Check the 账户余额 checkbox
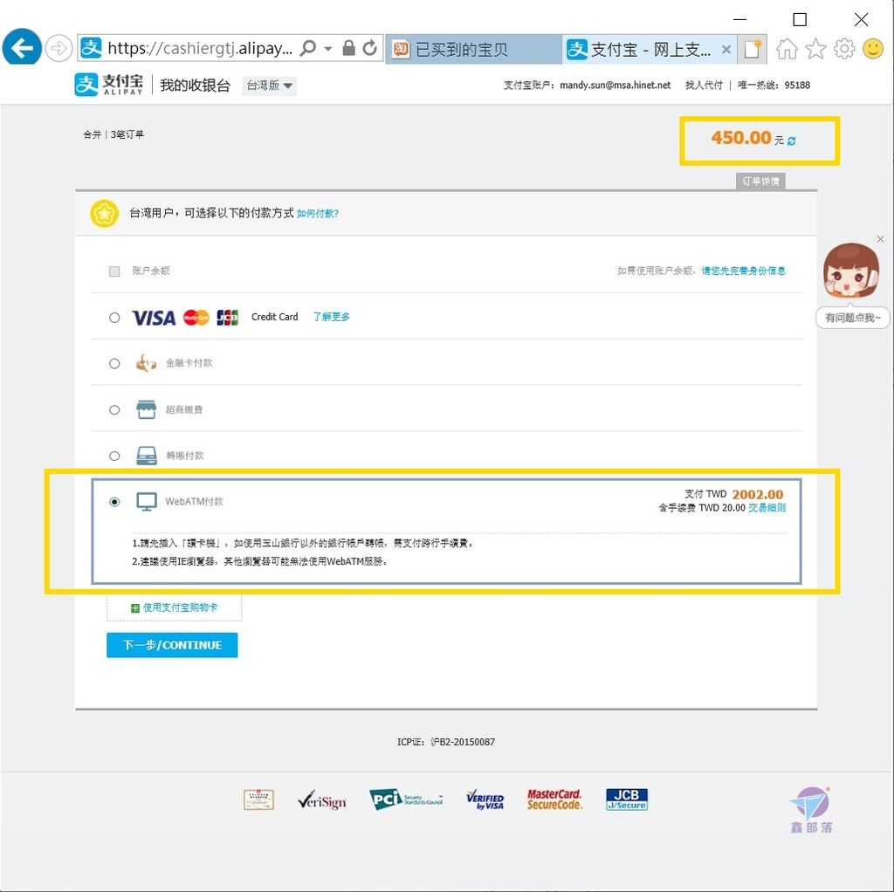Image resolution: width=894 pixels, height=892 pixels. click(114, 271)
